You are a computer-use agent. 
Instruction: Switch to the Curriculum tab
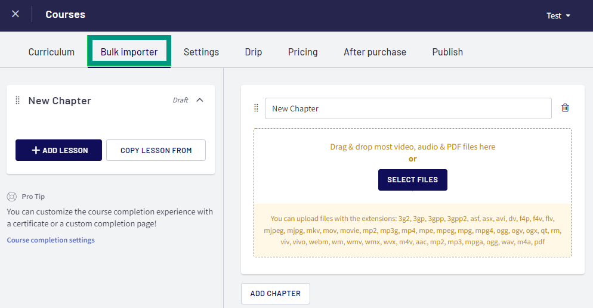click(x=51, y=52)
